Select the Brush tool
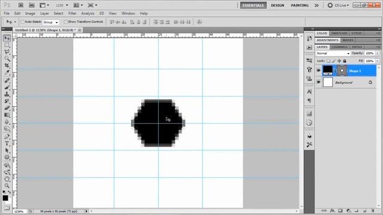 point(7,87)
